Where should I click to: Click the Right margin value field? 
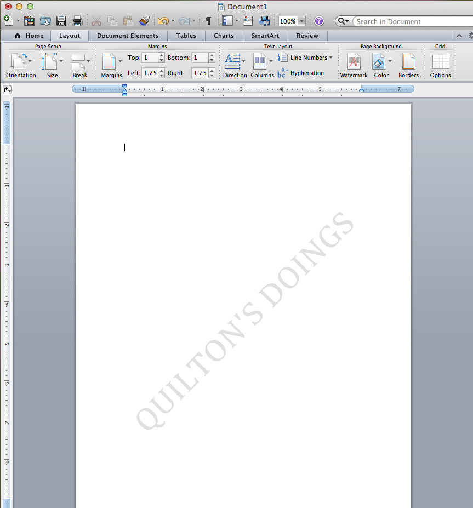coord(200,73)
